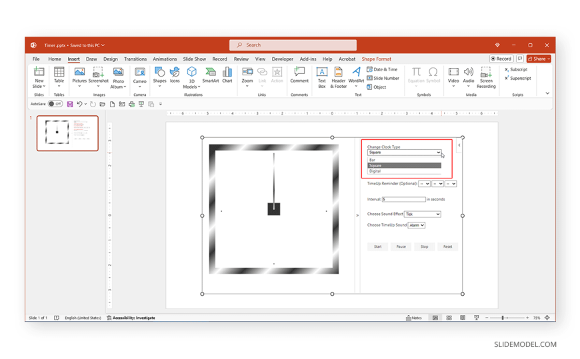This screenshot has width=580, height=359.
Task: Take a Screenshot via ribbon
Action: coord(98,77)
